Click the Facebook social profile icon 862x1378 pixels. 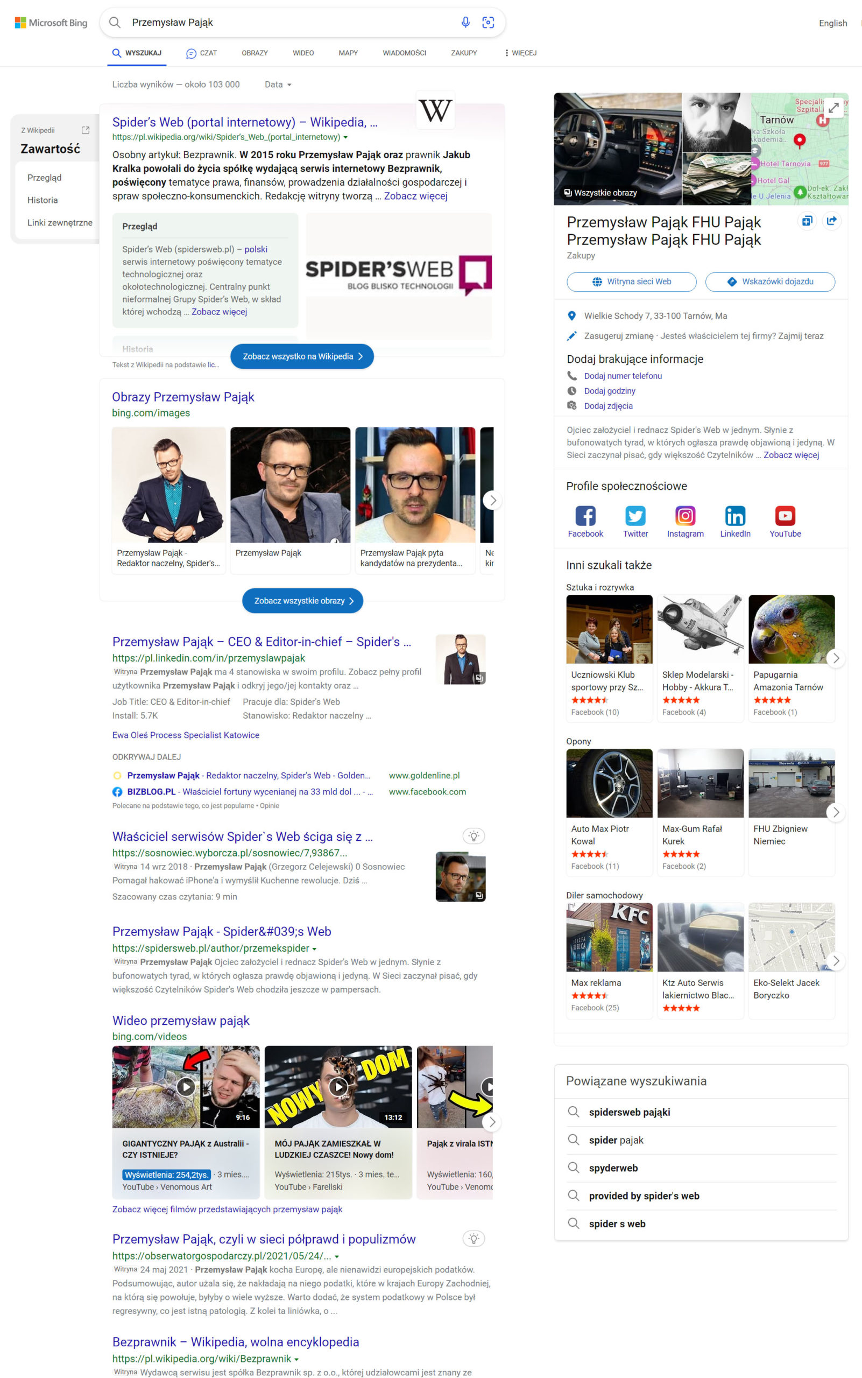pyautogui.click(x=585, y=516)
